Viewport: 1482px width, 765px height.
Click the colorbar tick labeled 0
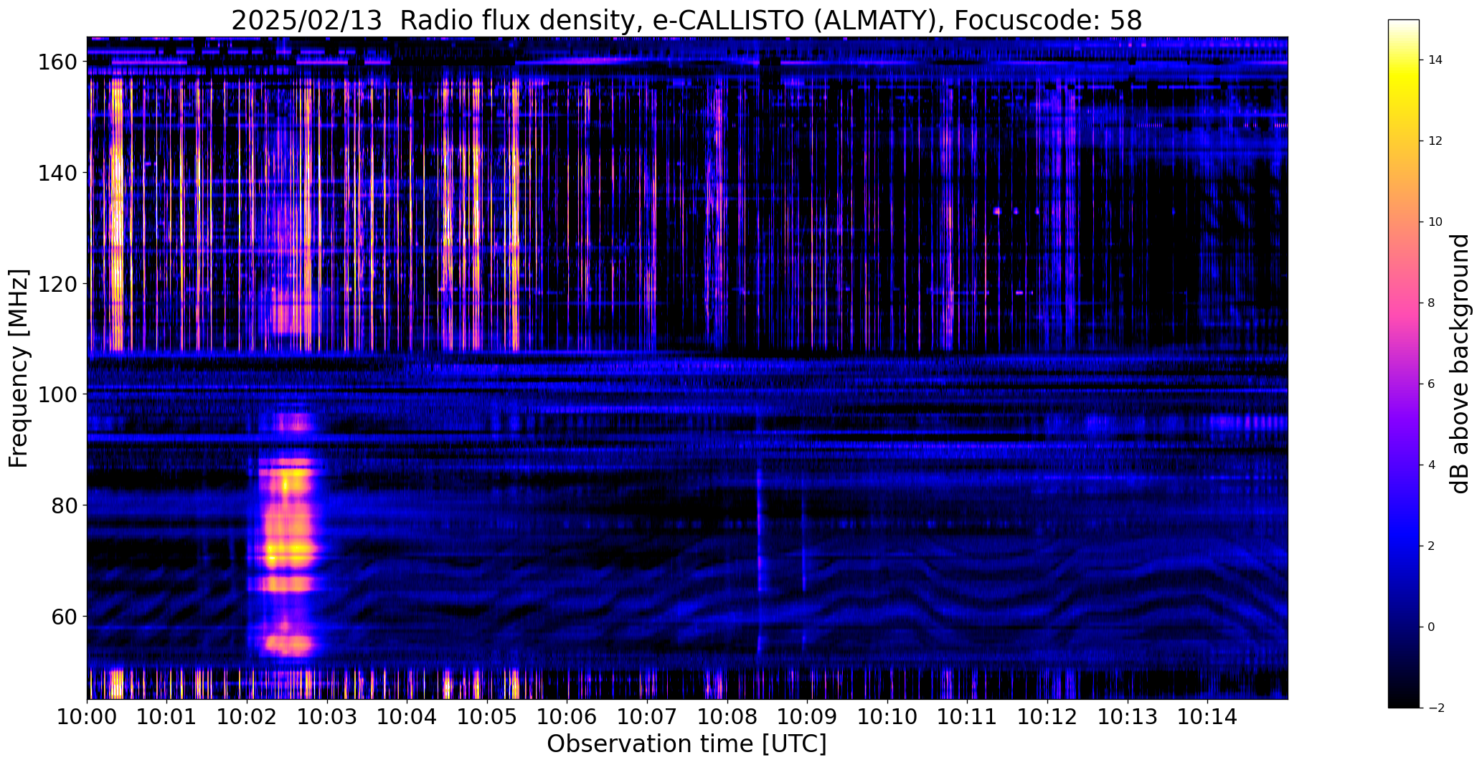(1431, 627)
